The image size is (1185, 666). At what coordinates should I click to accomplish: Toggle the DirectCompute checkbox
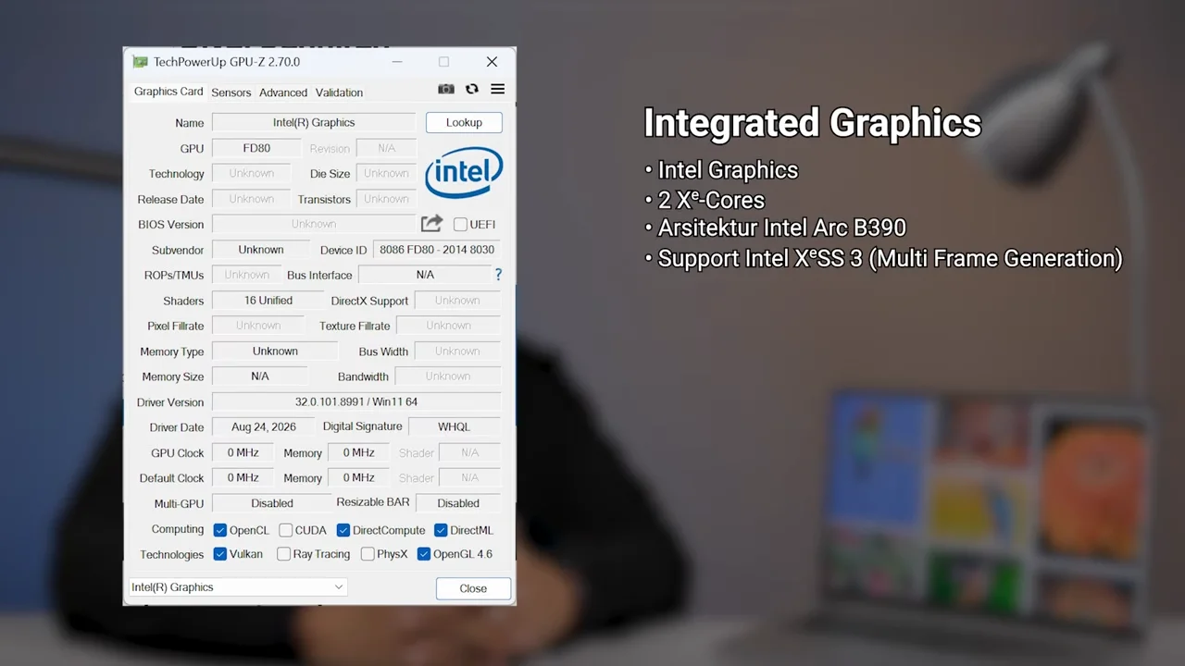pyautogui.click(x=343, y=530)
